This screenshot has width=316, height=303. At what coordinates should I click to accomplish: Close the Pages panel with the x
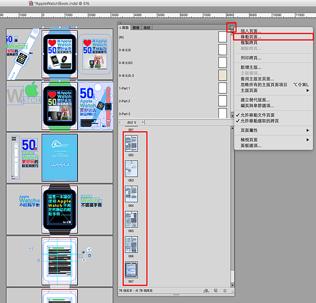click(120, 23)
